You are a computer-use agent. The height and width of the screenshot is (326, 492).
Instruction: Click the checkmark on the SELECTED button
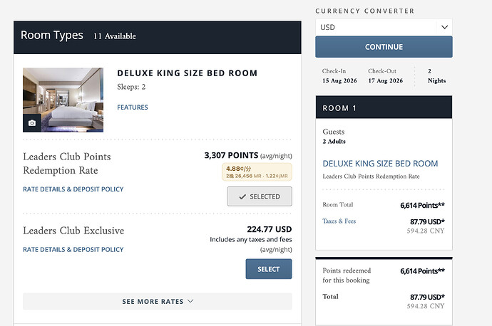click(x=242, y=196)
